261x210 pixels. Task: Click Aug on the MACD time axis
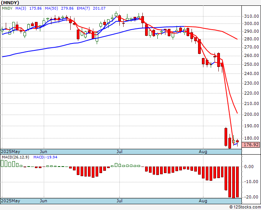point(203,201)
